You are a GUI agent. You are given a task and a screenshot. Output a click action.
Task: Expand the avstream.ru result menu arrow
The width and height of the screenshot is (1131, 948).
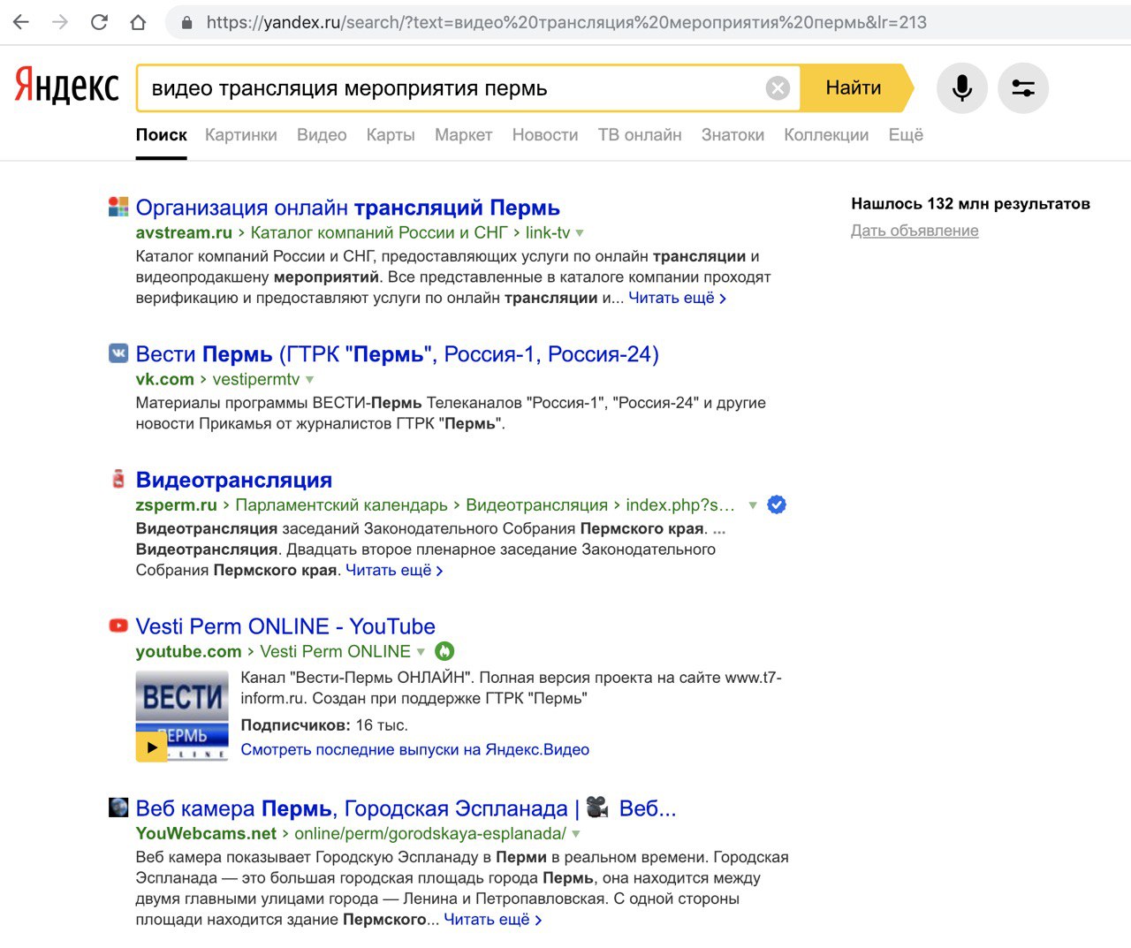pos(580,233)
